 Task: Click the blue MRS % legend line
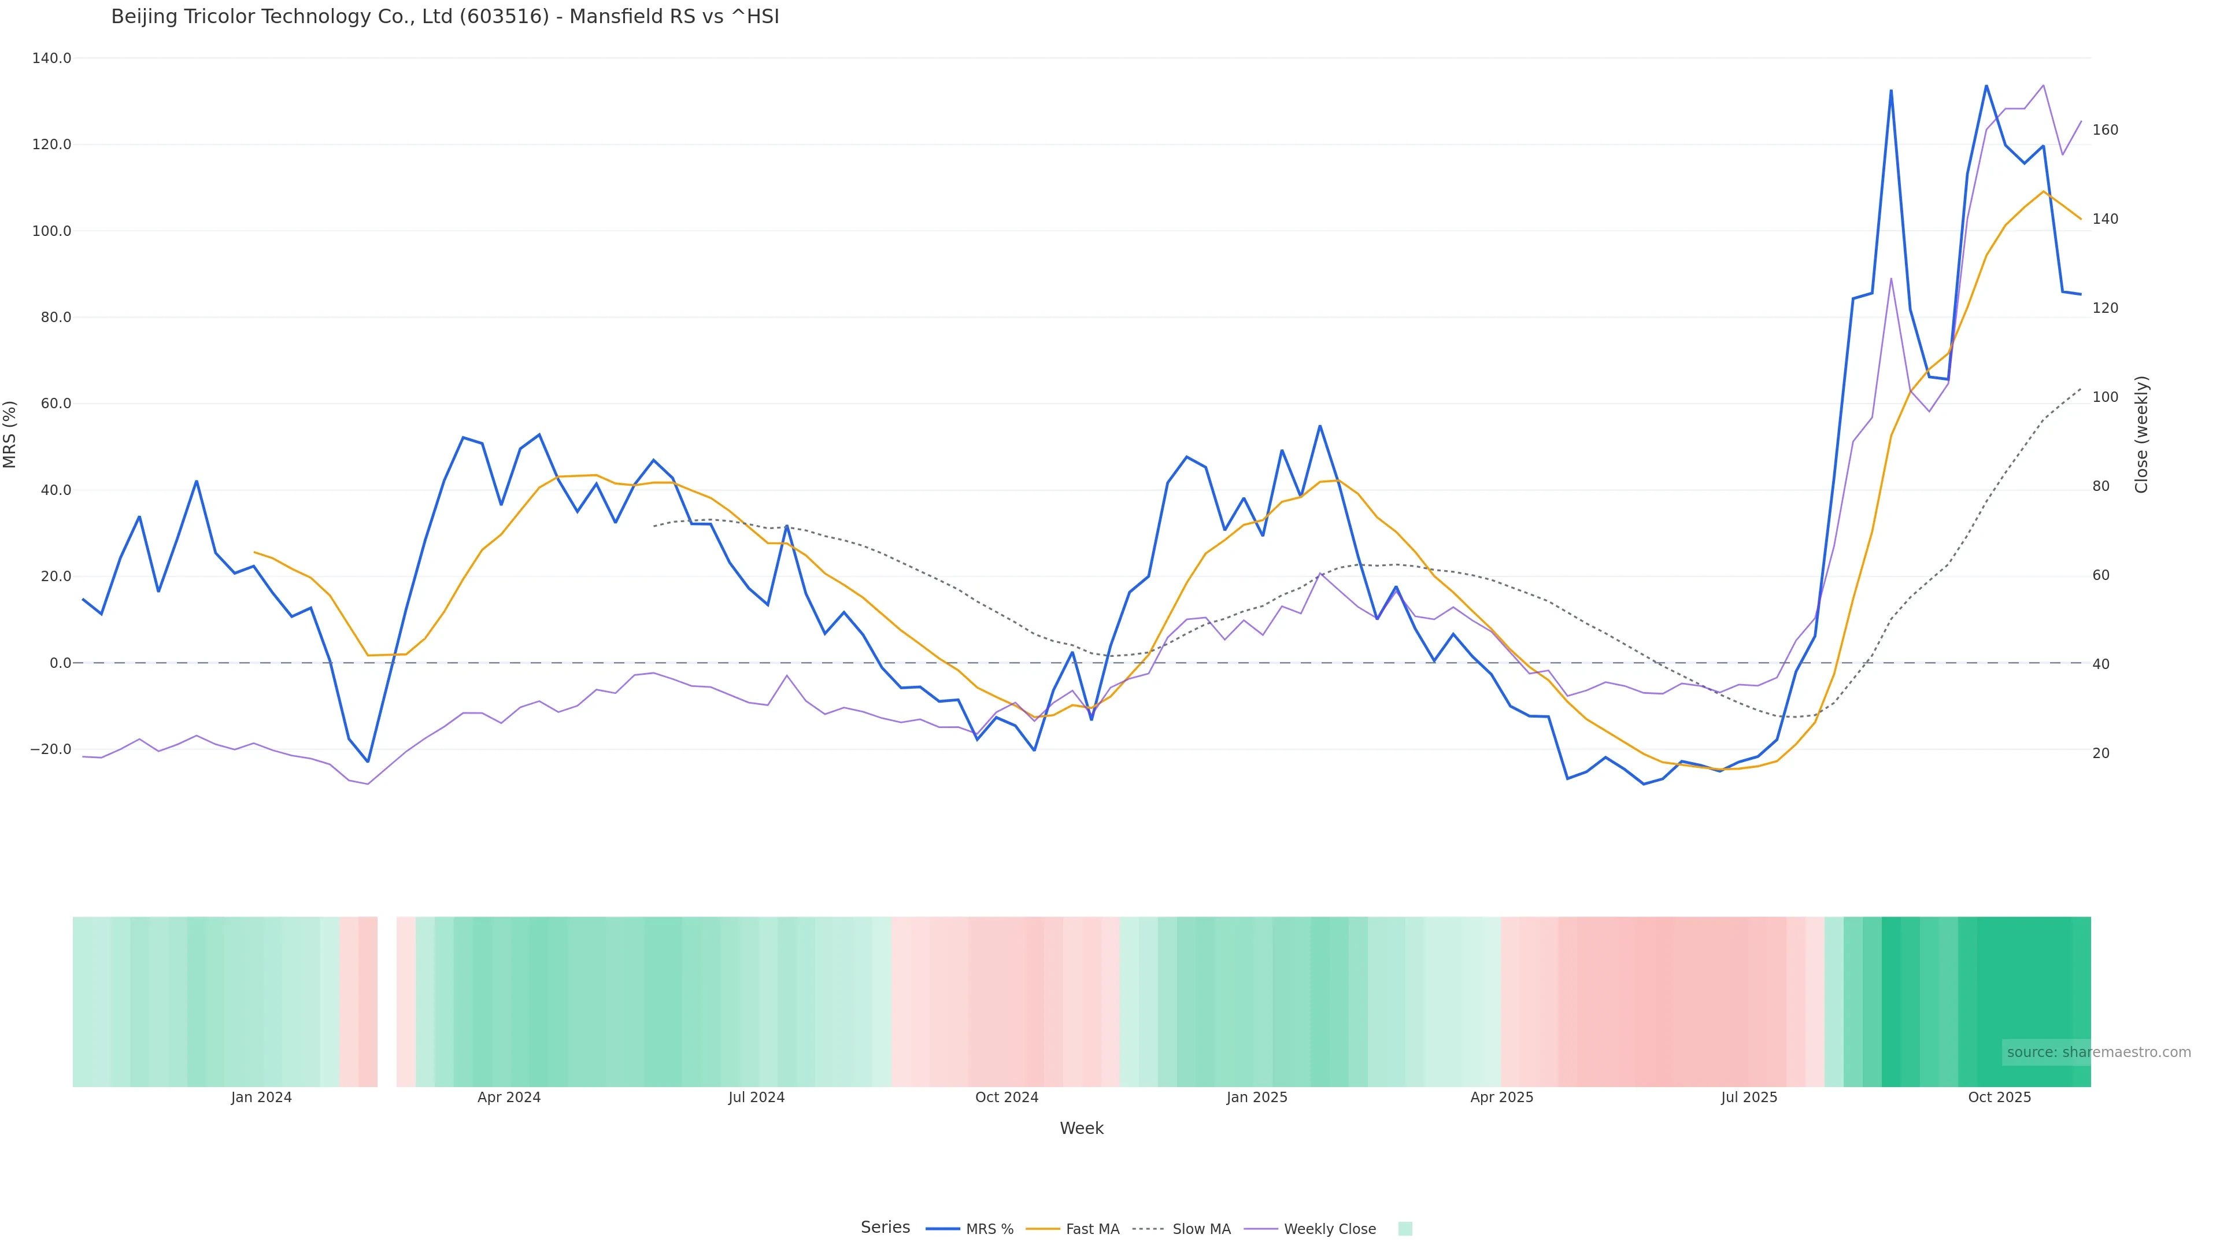tap(942, 1229)
